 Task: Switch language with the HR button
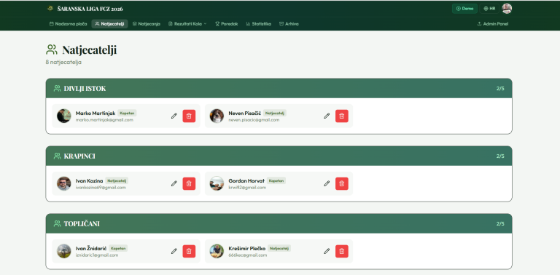click(x=489, y=9)
